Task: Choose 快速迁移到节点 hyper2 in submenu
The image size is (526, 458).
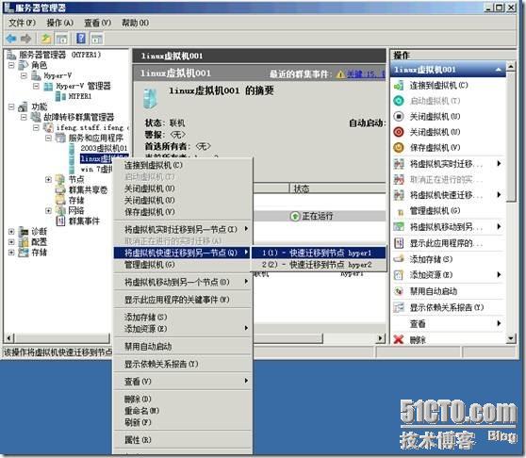Action: (319, 265)
